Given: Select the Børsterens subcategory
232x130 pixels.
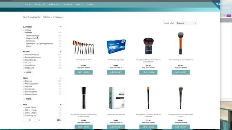Looking at the screenshot, I should [x=31, y=41].
